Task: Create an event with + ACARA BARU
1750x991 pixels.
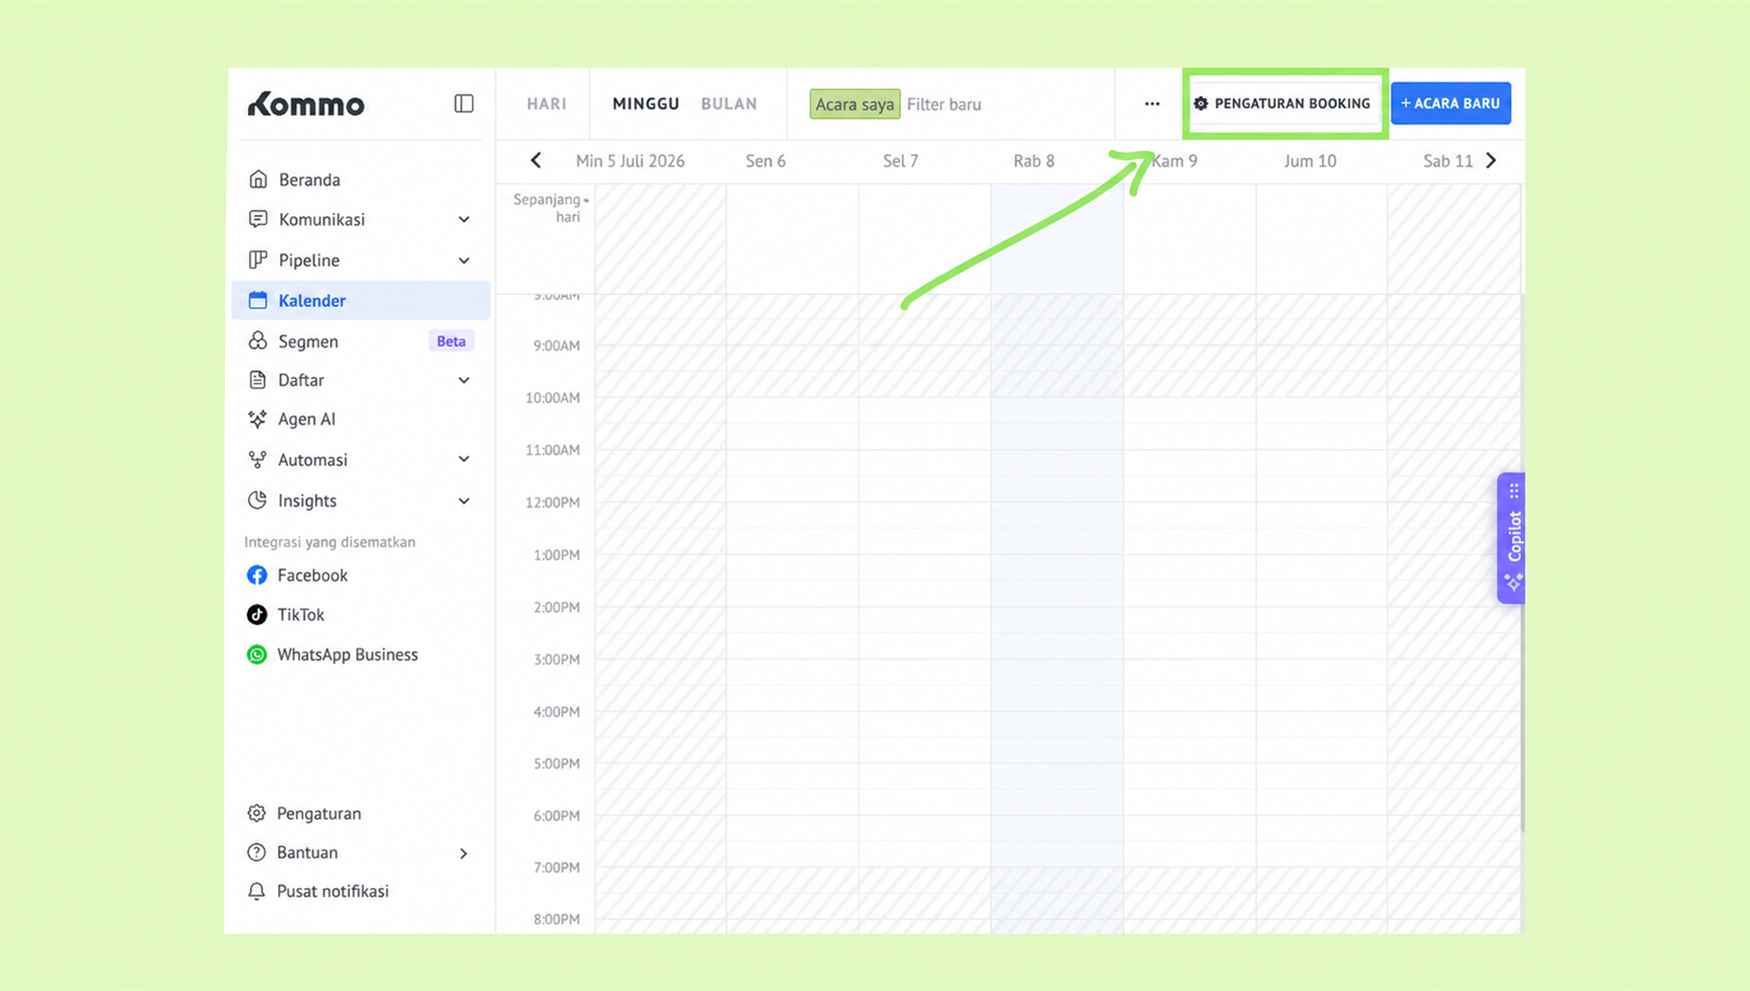Action: pyautogui.click(x=1451, y=104)
